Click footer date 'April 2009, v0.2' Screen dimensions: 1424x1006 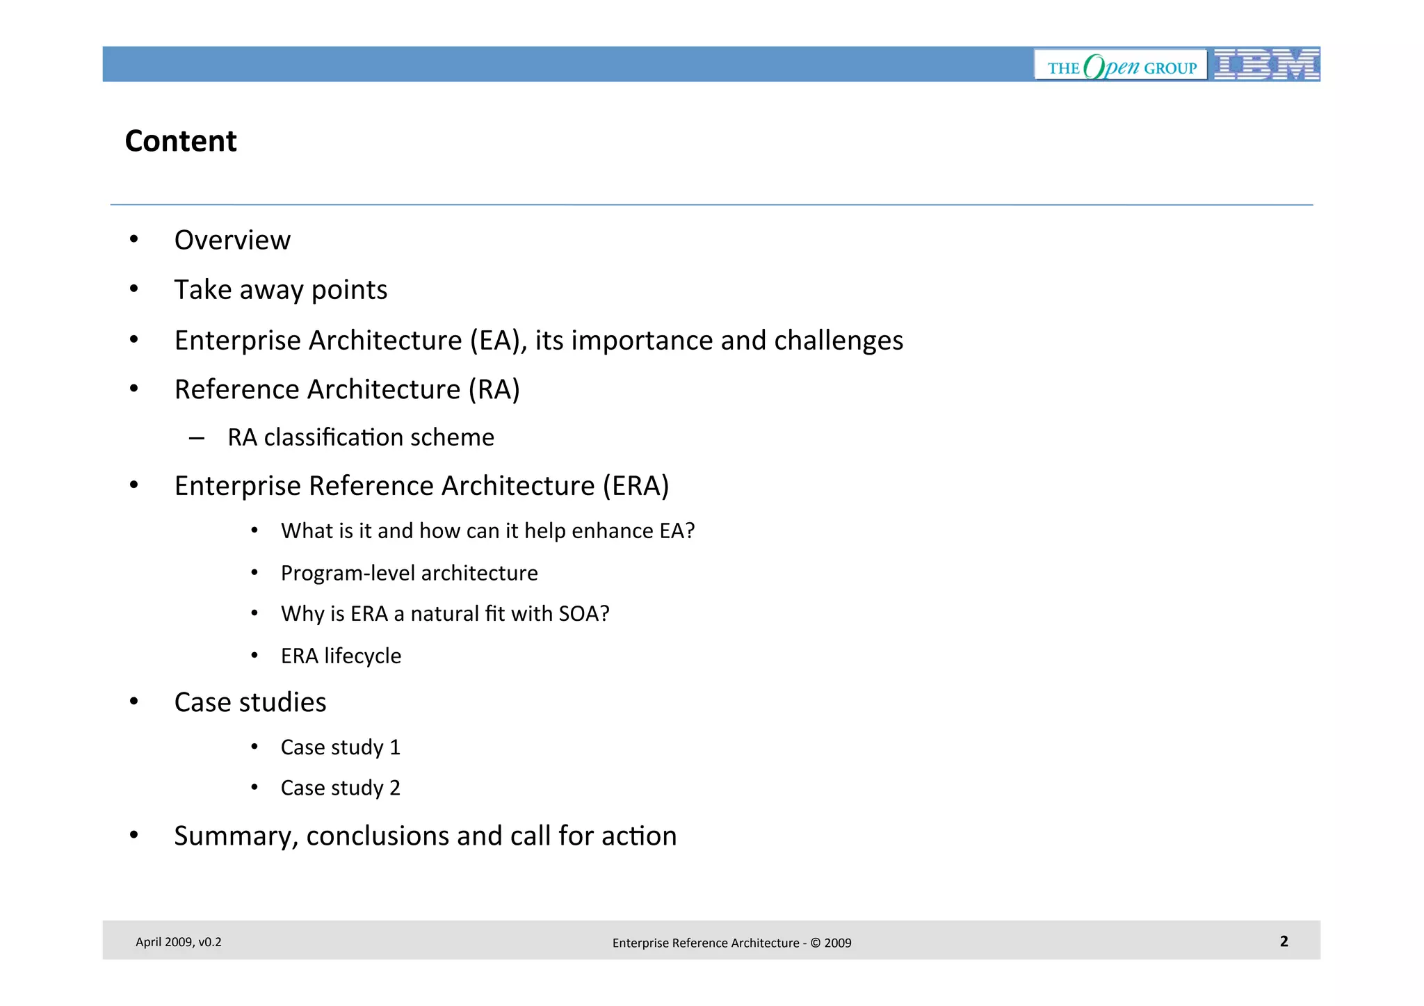point(179,942)
